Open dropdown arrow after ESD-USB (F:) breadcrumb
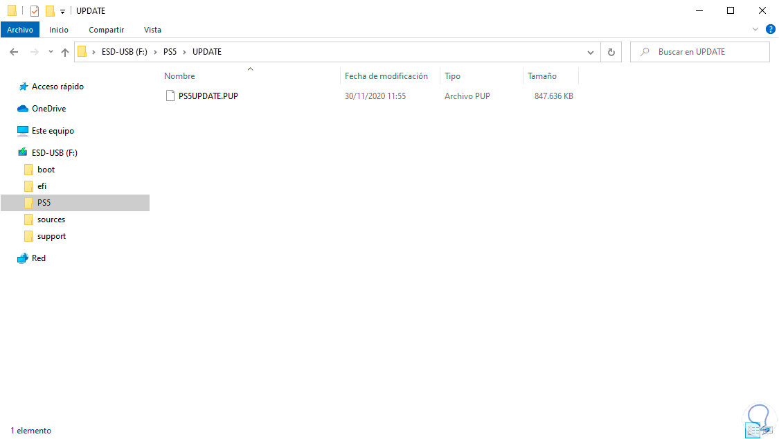This screenshot has width=779, height=439. click(156, 52)
